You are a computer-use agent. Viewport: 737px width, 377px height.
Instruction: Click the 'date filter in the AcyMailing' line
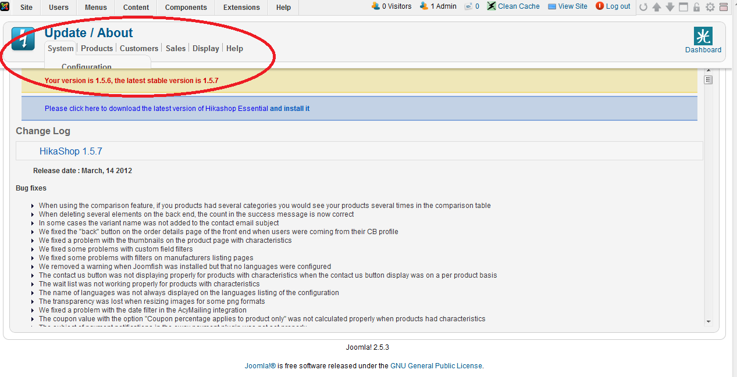tap(143, 310)
